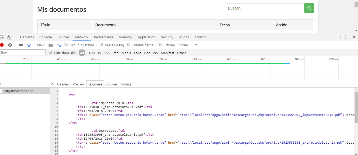Viewport: 358px width, 155px height.
Task: Toggle the network filter funnel icon
Action: click(x=29, y=45)
